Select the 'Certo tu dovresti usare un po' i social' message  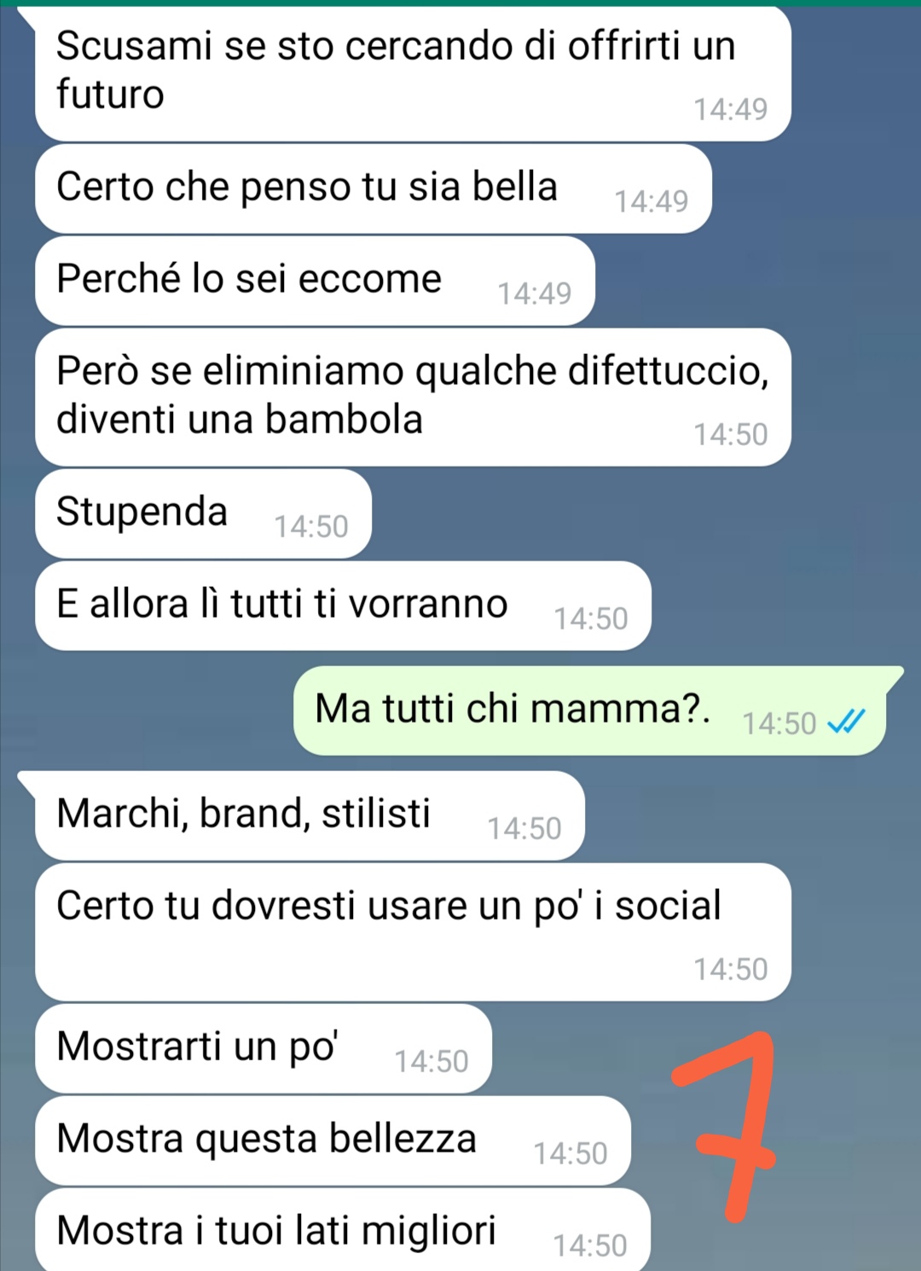tap(413, 931)
